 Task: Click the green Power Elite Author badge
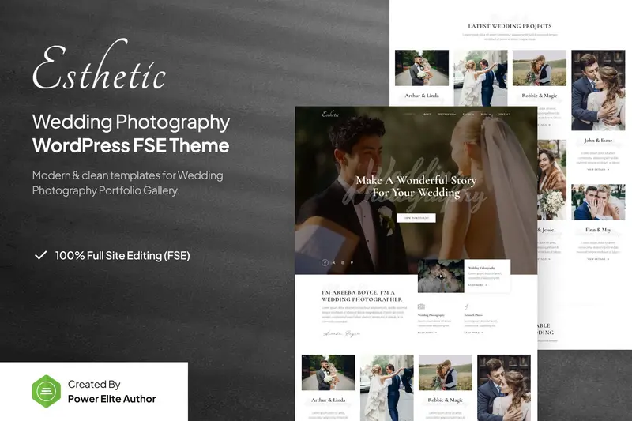(x=46, y=391)
